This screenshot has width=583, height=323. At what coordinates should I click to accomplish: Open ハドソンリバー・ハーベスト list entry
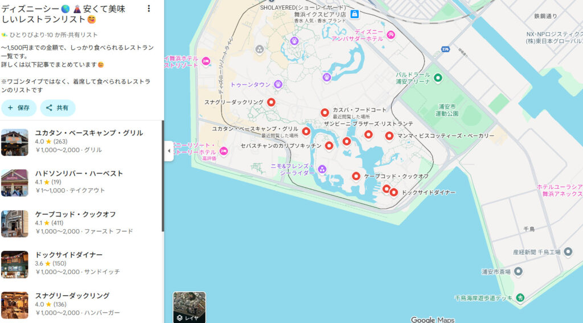point(79,173)
